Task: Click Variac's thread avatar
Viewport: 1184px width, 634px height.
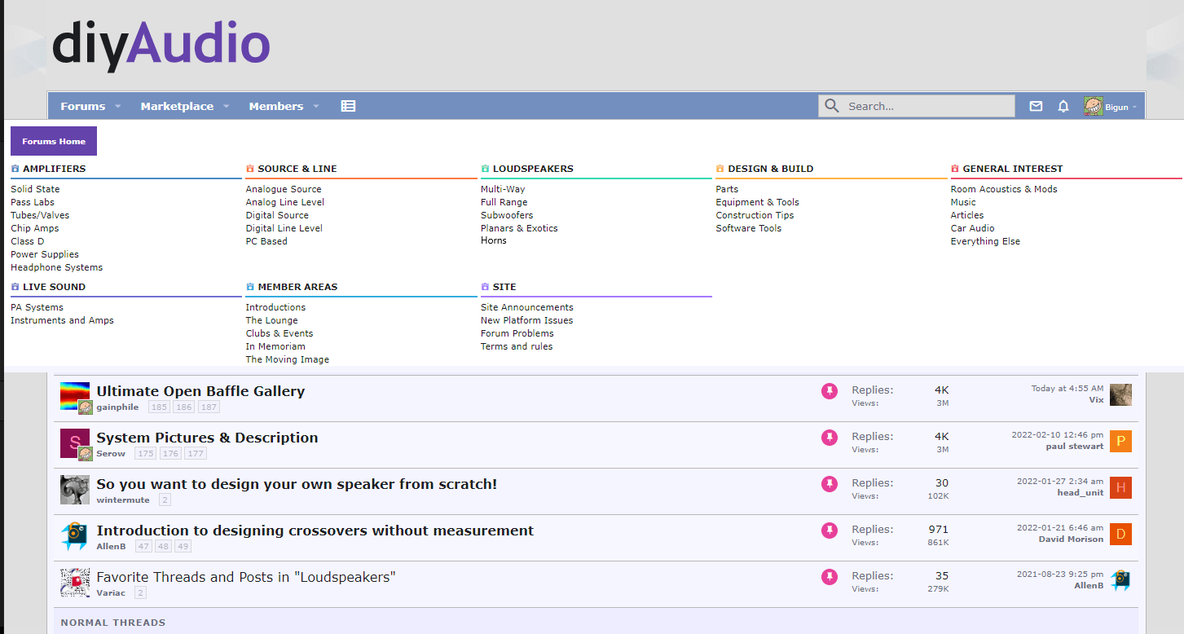Action: click(75, 582)
